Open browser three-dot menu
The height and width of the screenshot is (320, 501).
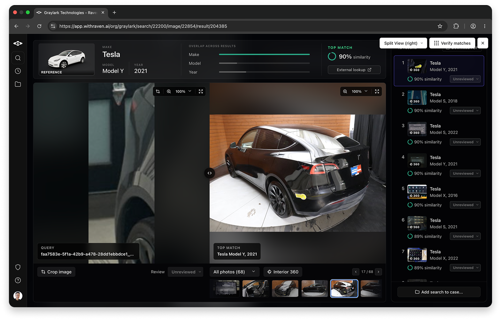pos(485,26)
